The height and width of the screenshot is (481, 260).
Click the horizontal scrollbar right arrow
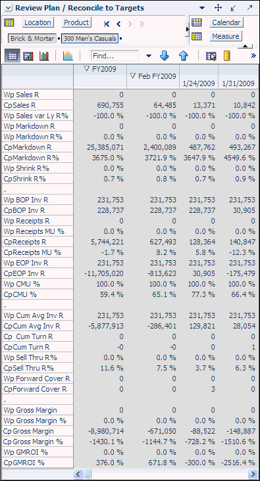[253, 474]
